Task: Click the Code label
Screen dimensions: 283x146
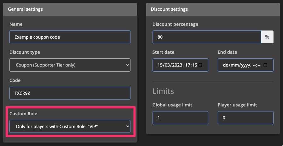Action: tap(15, 80)
